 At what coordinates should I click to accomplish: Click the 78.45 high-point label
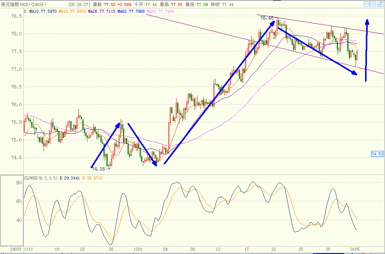pyautogui.click(x=267, y=18)
